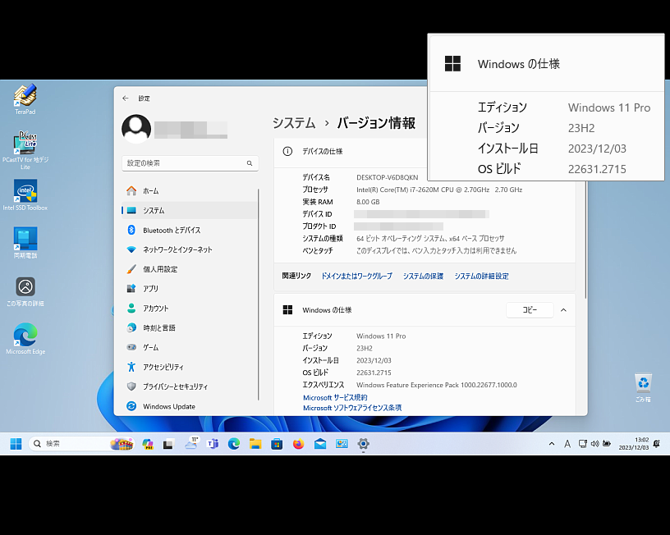Image resolution: width=670 pixels, height=535 pixels.
Task: Open the Microsoft サービス規約 link
Action: tap(335, 397)
